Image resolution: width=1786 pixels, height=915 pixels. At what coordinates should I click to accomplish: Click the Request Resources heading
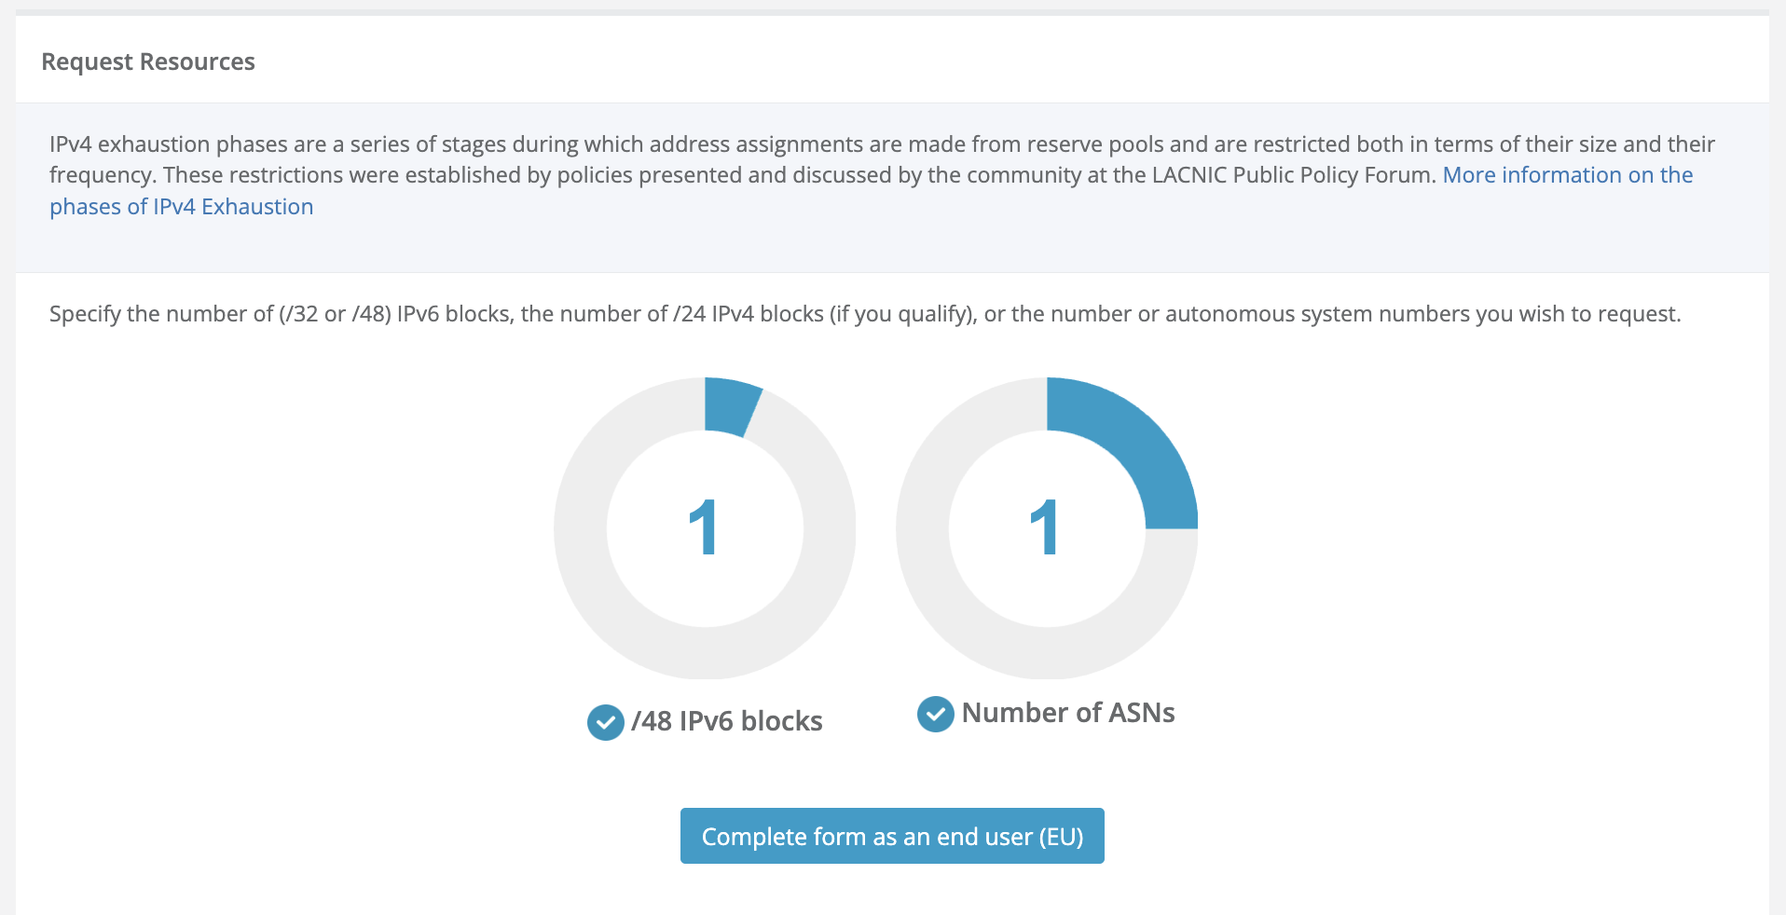tap(148, 61)
